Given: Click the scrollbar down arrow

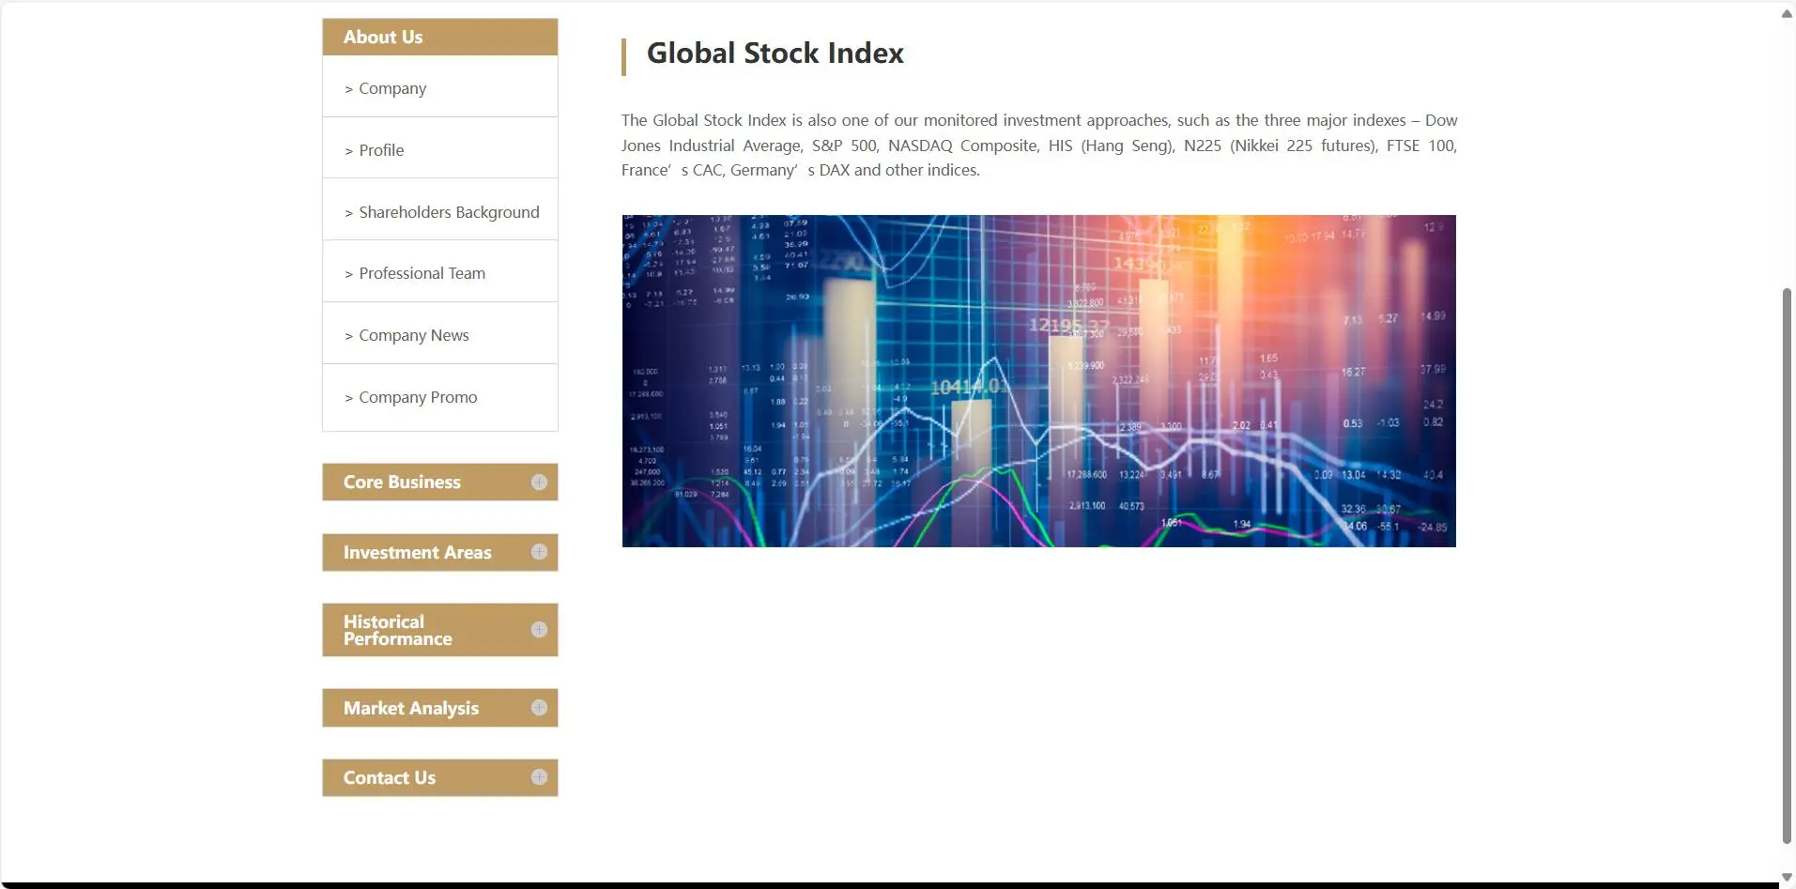Looking at the screenshot, I should (x=1787, y=878).
